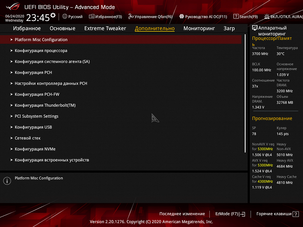The height and width of the screenshot is (227, 303).
Task: Click the 4300MHz cache value
Action: tap(265, 182)
